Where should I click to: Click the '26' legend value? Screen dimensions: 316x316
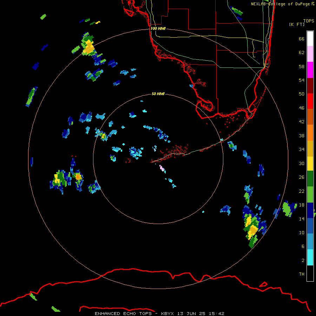pyautogui.click(x=302, y=177)
